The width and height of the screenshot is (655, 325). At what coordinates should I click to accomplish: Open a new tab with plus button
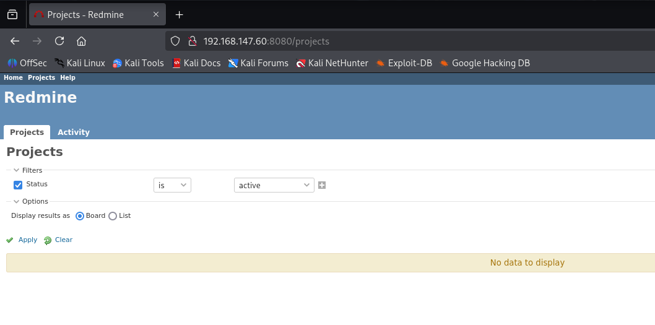click(x=179, y=15)
